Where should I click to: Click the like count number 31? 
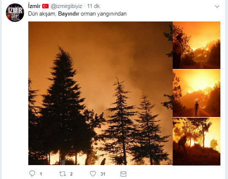(x=103, y=174)
